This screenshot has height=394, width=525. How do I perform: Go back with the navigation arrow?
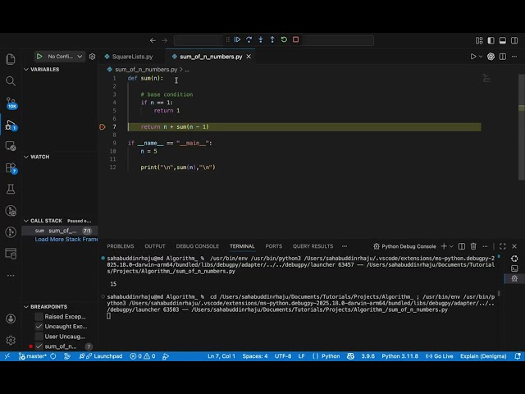(x=153, y=40)
